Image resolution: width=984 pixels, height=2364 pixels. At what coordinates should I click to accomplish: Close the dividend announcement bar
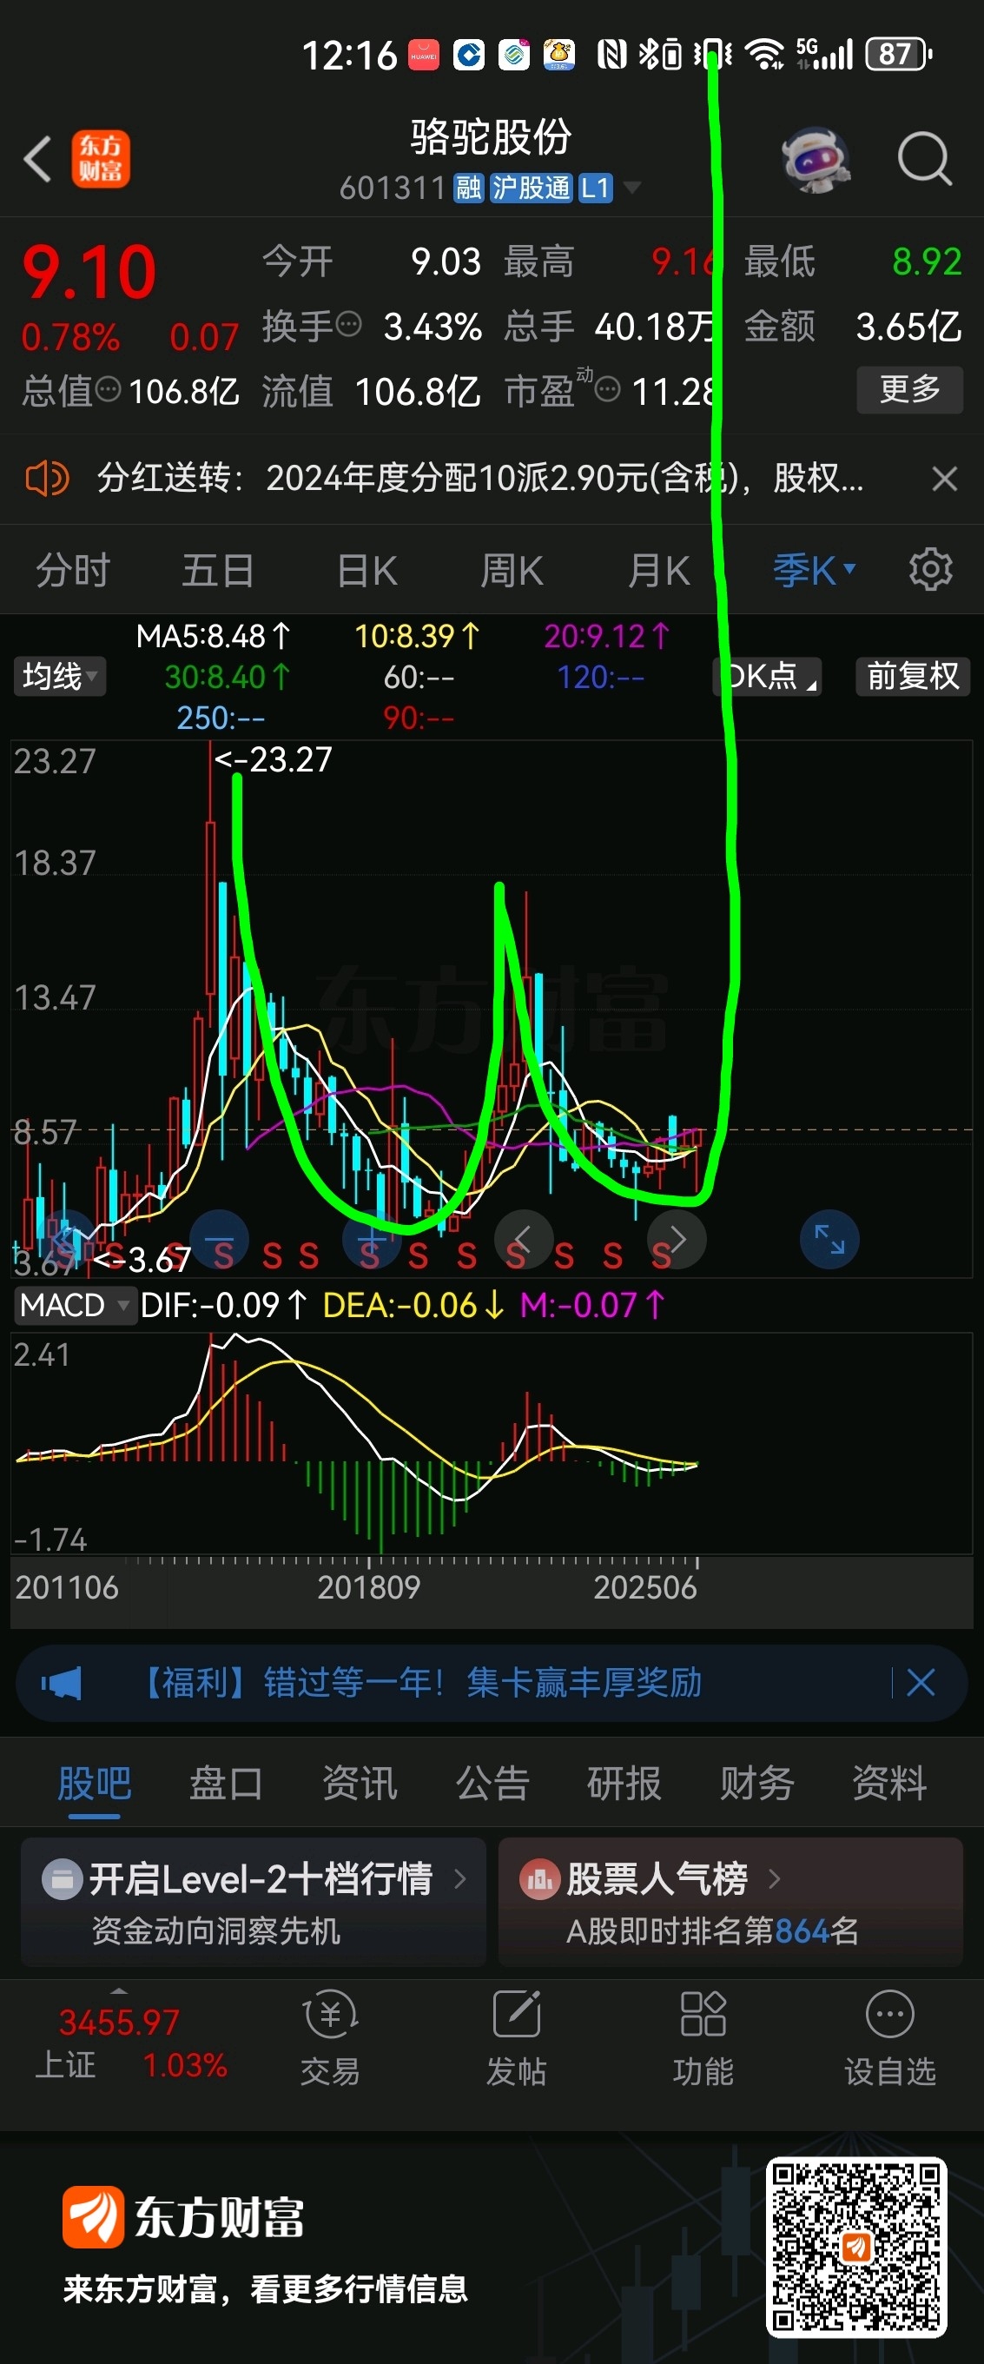(944, 478)
